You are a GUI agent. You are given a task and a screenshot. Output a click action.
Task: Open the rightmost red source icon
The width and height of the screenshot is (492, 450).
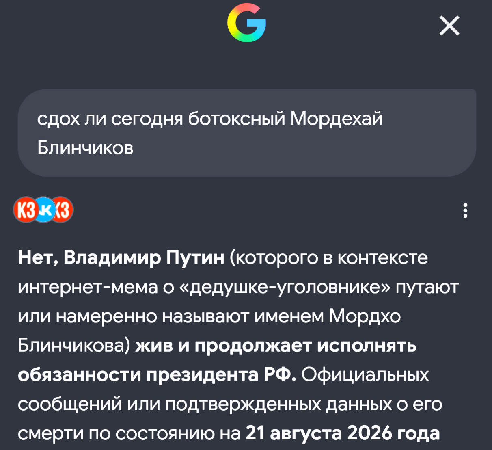(x=63, y=210)
